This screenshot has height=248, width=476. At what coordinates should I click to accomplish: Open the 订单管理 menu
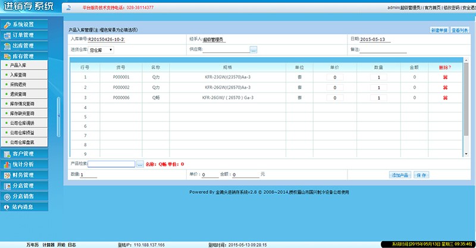(24, 35)
